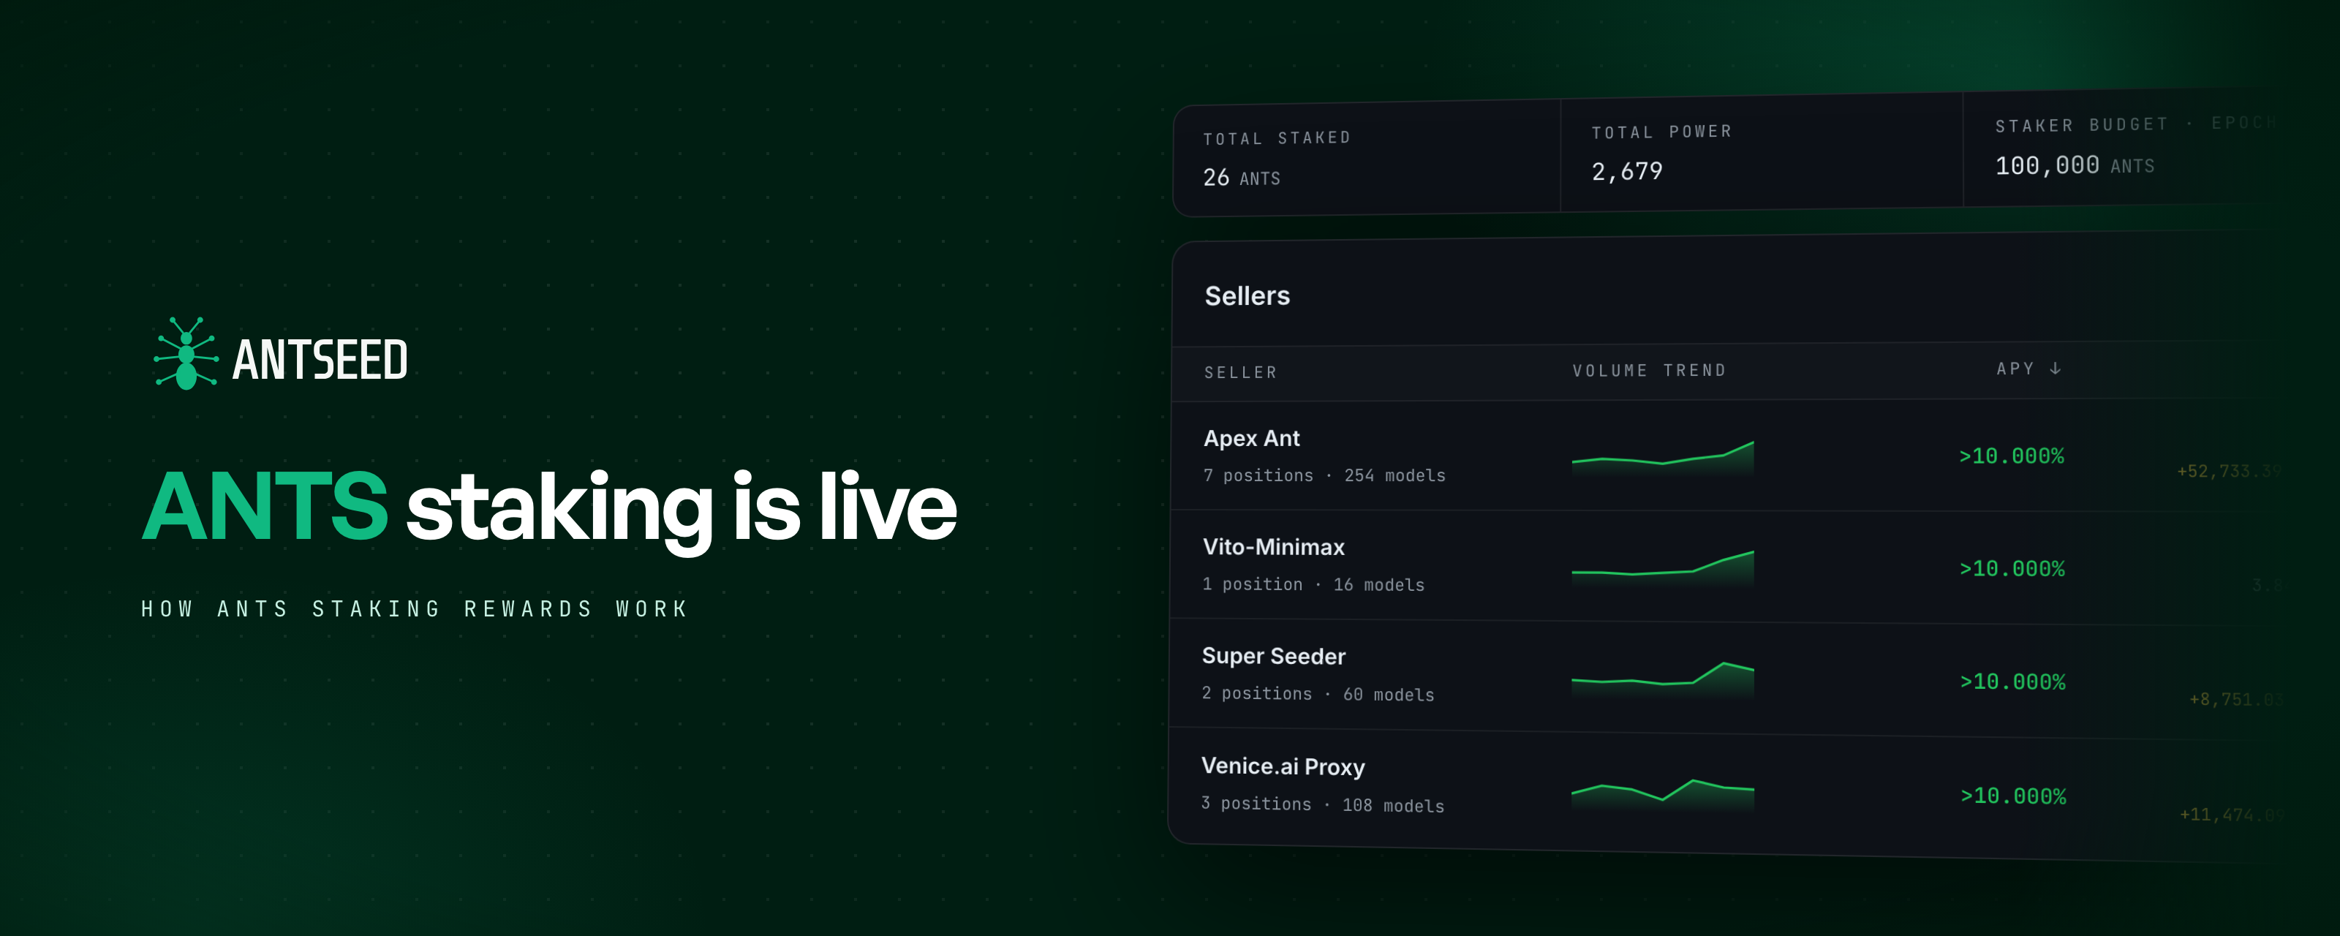
Task: Click '7 positions · 254 models' under Apex Ant
Action: 1324,475
